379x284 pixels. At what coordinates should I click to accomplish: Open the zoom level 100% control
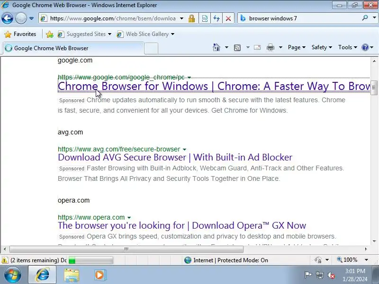click(347, 260)
